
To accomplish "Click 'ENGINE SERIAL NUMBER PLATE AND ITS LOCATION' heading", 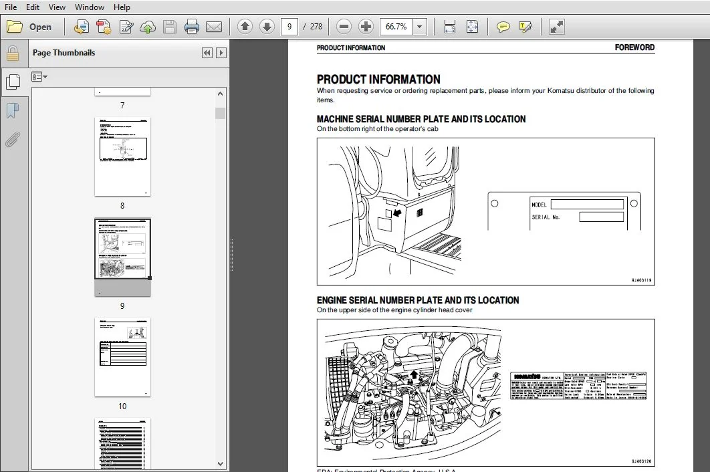I will 418,300.
